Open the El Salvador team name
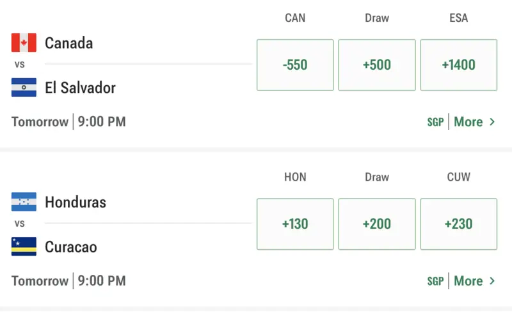This screenshot has width=512, height=312. [80, 87]
